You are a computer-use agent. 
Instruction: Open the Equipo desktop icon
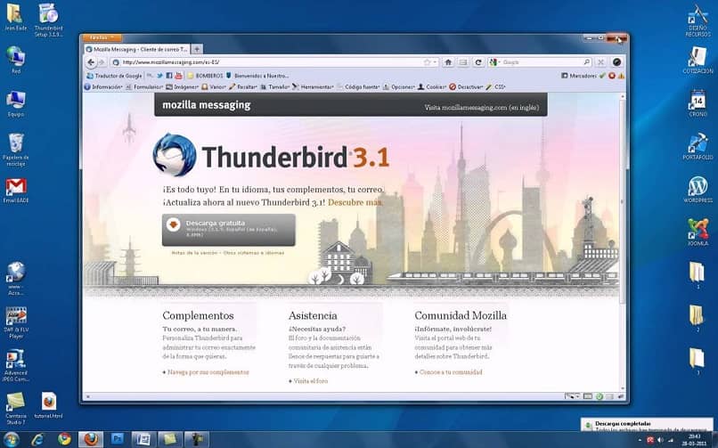pyautogui.click(x=16, y=104)
